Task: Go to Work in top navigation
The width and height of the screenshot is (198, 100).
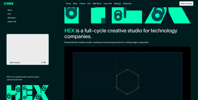Action: click(x=75, y=4)
